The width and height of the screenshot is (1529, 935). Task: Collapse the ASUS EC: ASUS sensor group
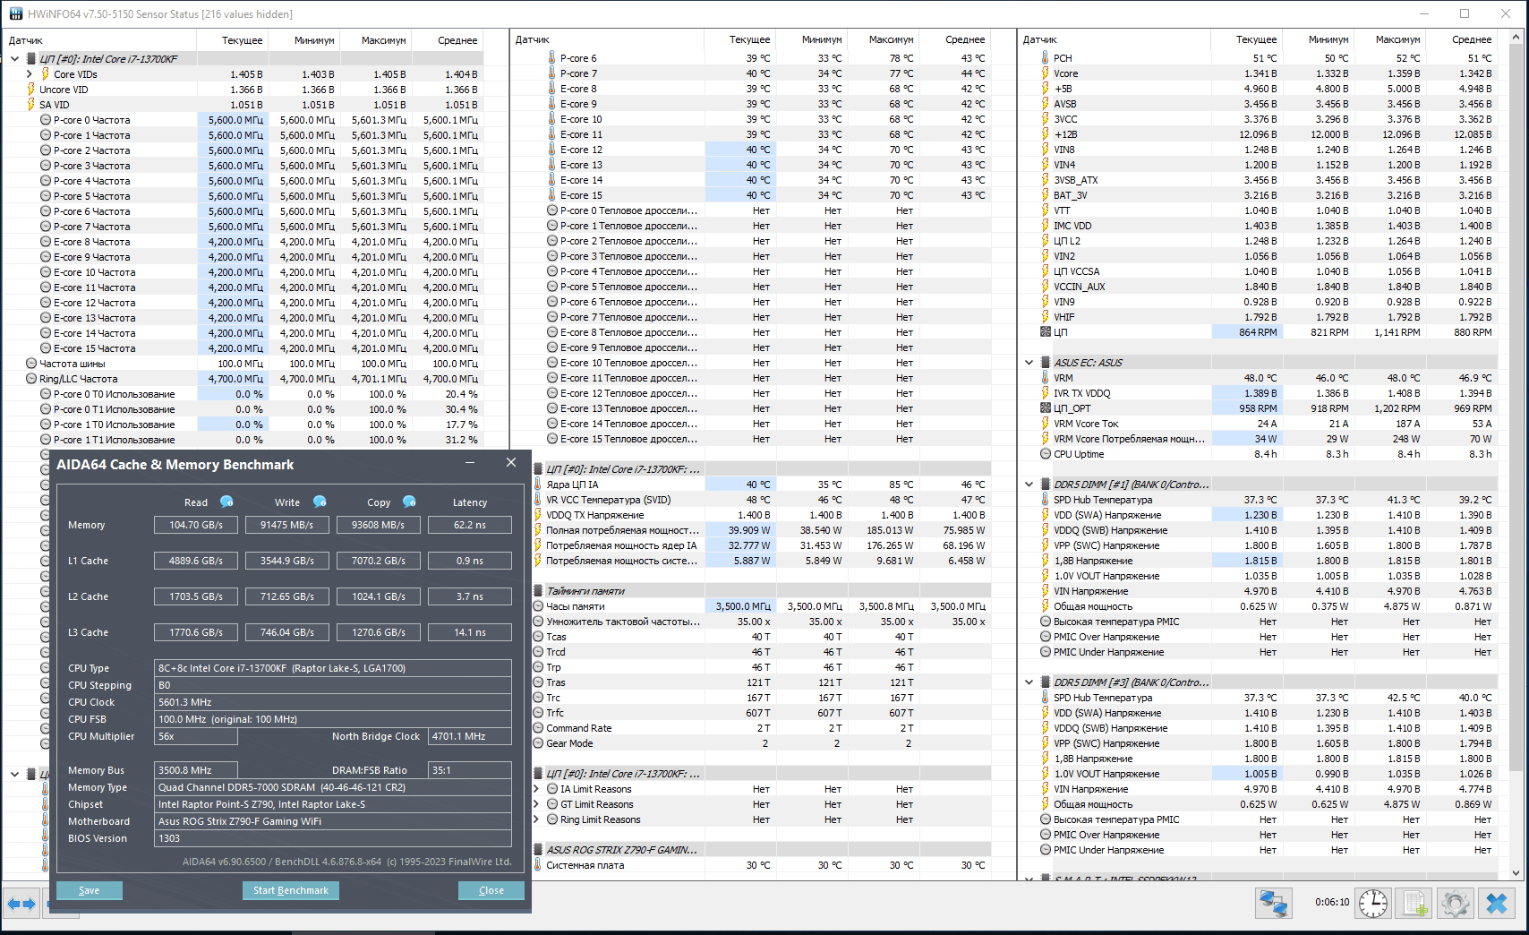1029,363
